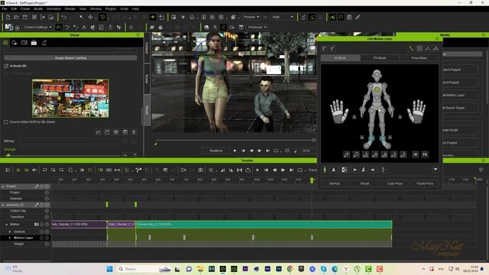Click the Home view icon

(192, 17)
